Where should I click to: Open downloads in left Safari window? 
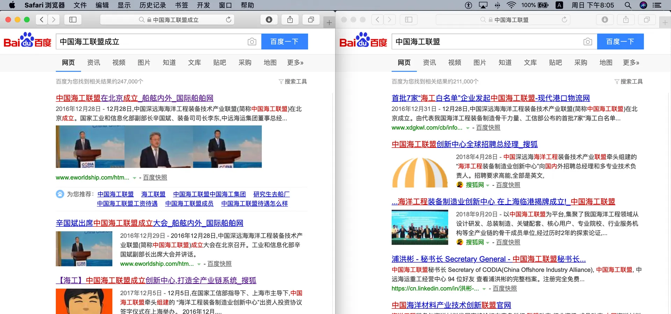269,20
